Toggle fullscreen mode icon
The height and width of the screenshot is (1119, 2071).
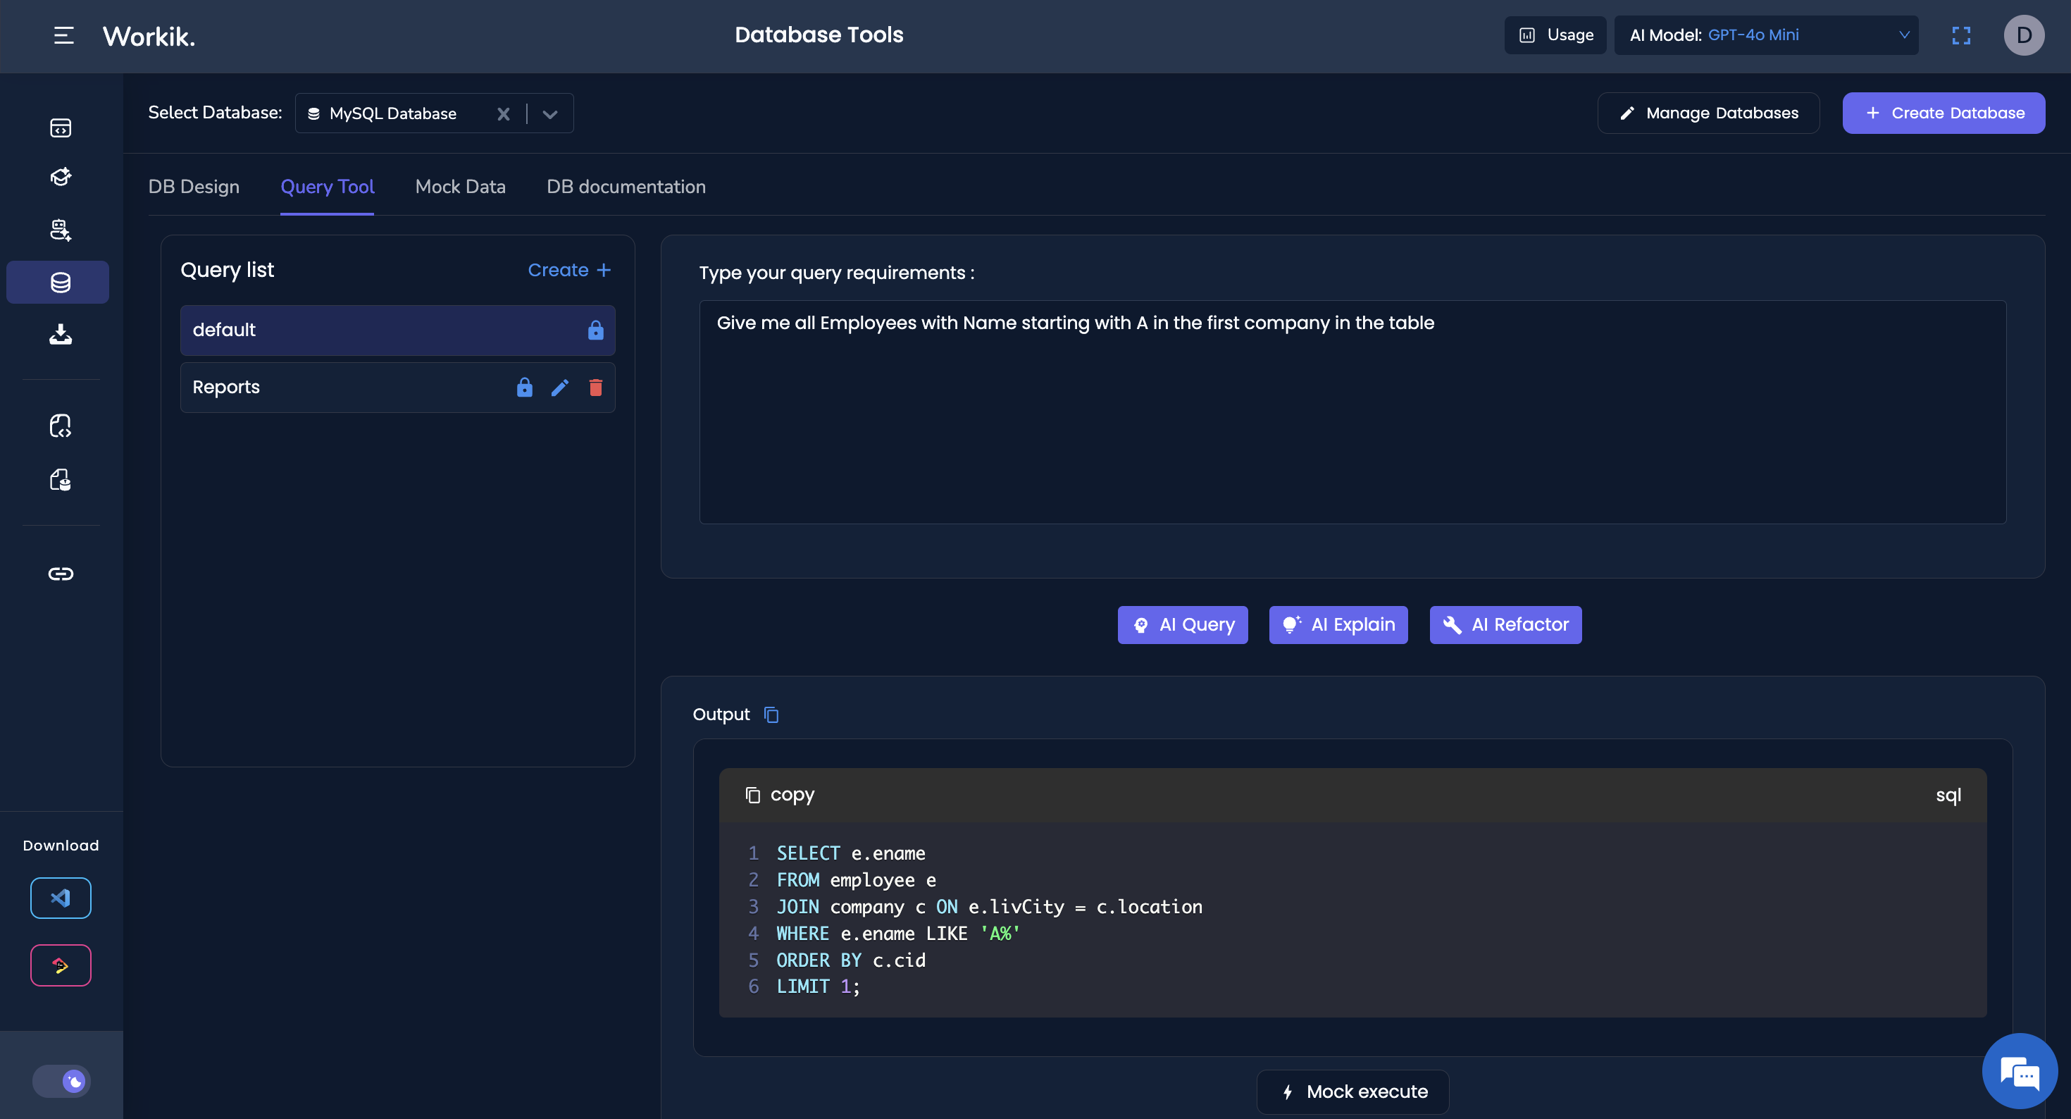tap(1961, 35)
